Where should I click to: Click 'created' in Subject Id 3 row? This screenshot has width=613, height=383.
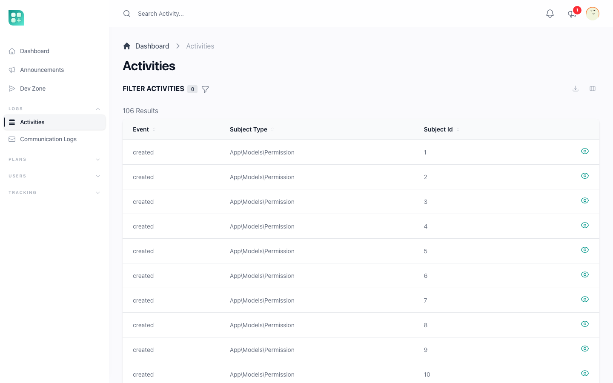point(143,202)
